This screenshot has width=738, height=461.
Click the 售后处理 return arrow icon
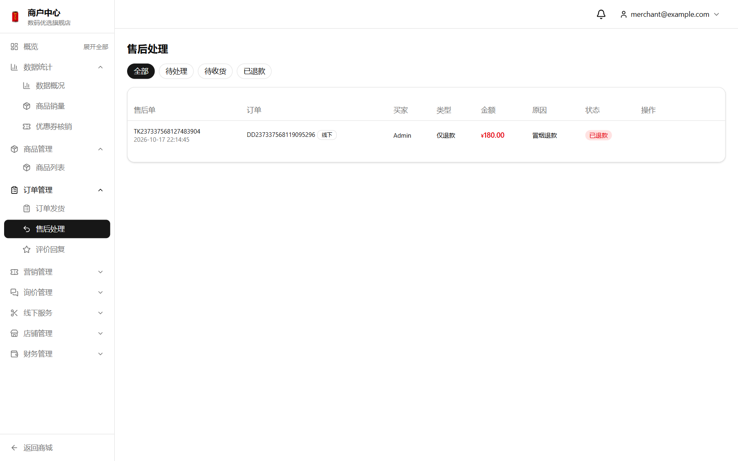click(x=27, y=229)
